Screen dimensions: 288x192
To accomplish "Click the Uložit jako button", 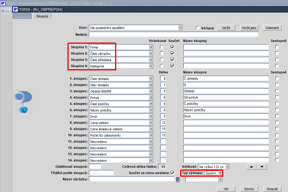I will click(249, 28).
